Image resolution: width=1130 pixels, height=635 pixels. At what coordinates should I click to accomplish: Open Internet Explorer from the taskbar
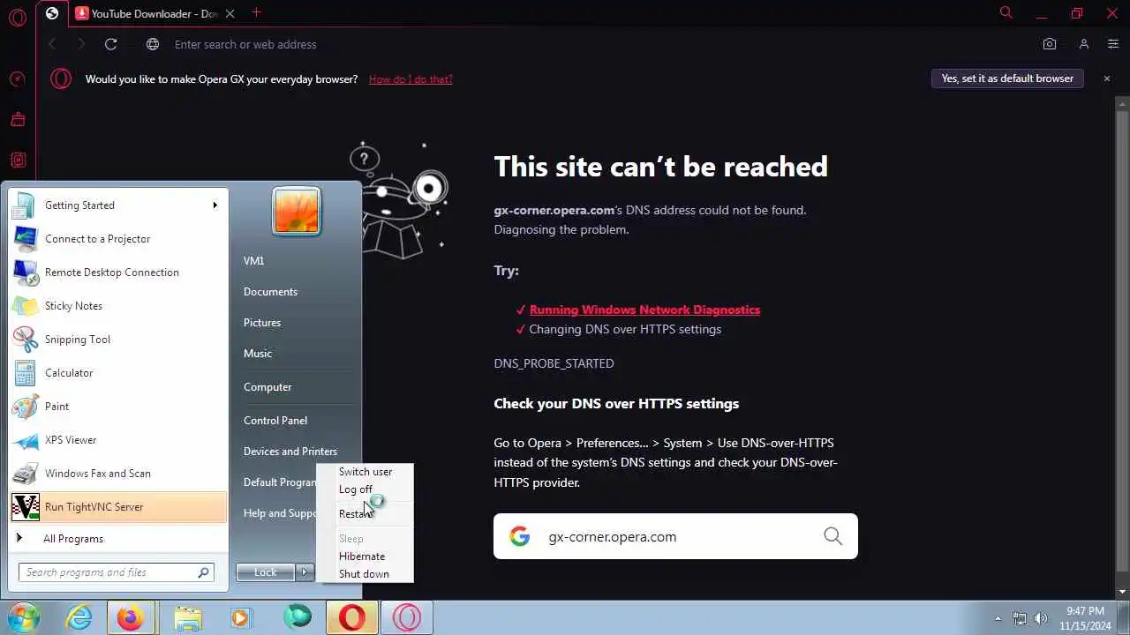(79, 617)
